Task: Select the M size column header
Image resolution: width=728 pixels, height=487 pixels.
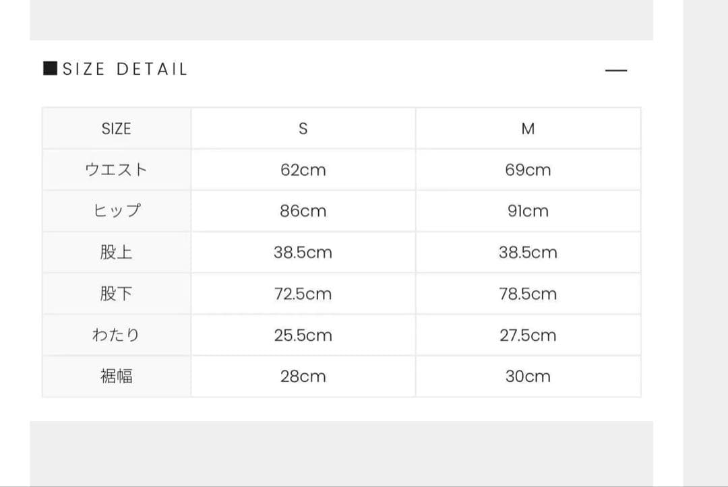Action: (528, 129)
